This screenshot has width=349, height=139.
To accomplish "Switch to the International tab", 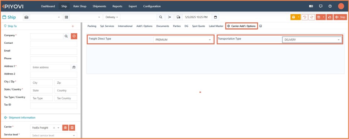I will click(x=125, y=26).
